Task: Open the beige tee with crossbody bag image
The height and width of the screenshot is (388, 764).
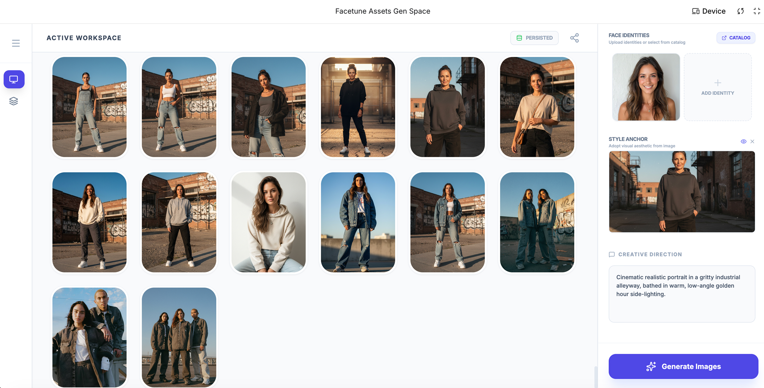Action: pyautogui.click(x=537, y=107)
